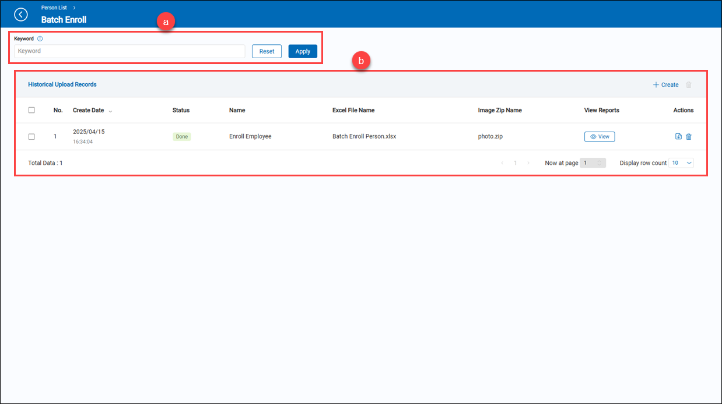722x404 pixels.
Task: Select page 1 in pagination
Action: 516,163
